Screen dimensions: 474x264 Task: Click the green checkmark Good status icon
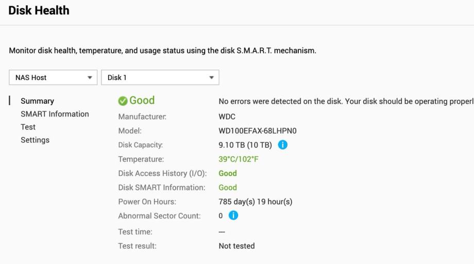[123, 101]
